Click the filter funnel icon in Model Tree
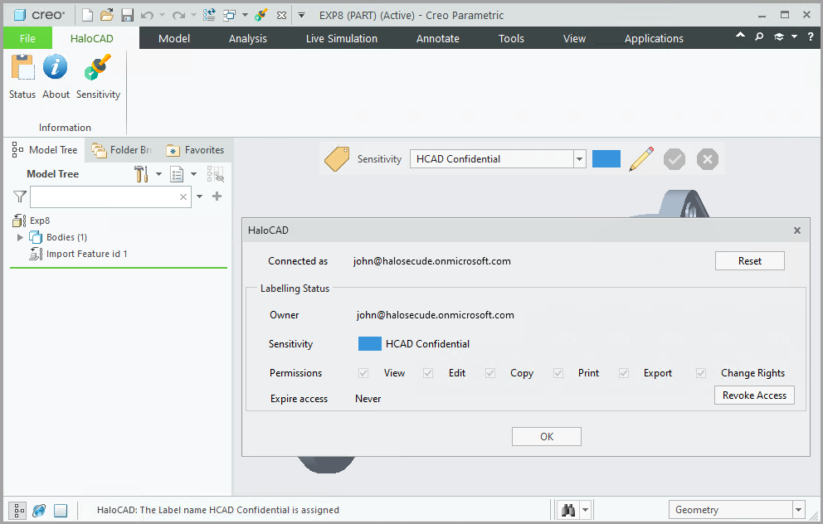 pos(18,196)
